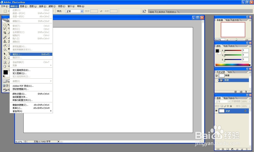Toggle lock position icon in layers panel

tap(228, 106)
